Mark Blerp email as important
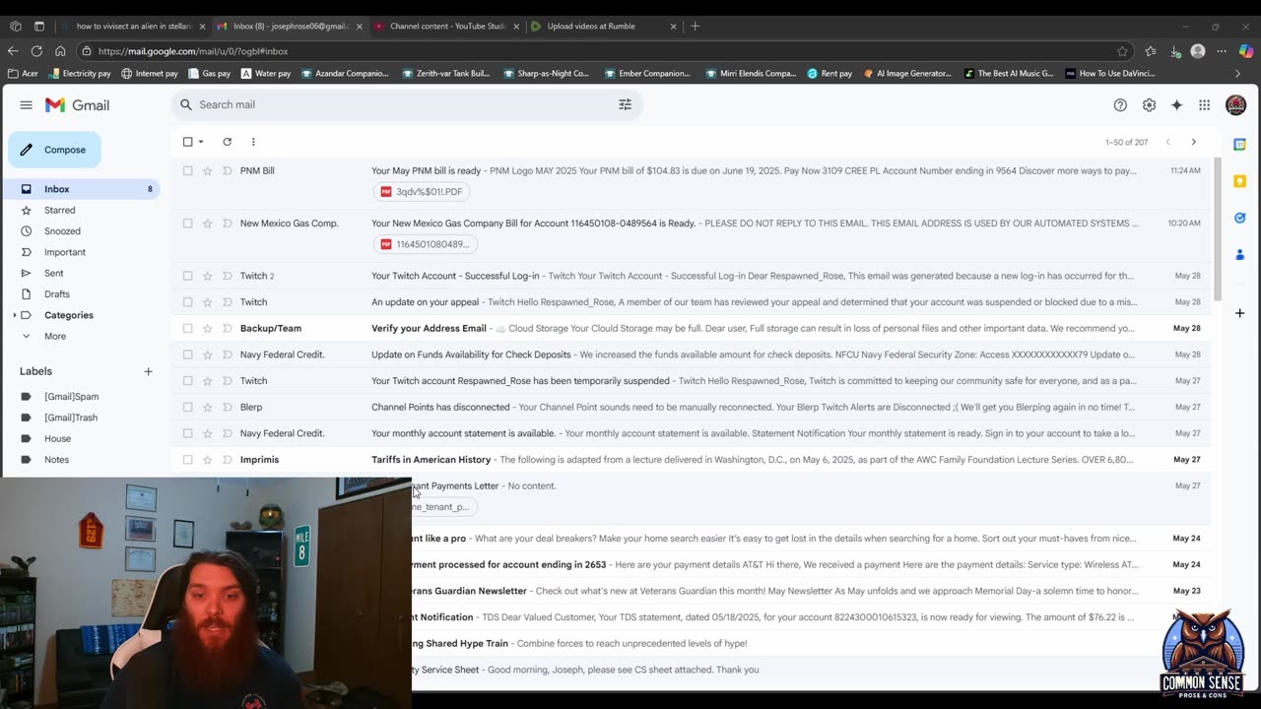This screenshot has height=709, width=1261. coord(227,407)
